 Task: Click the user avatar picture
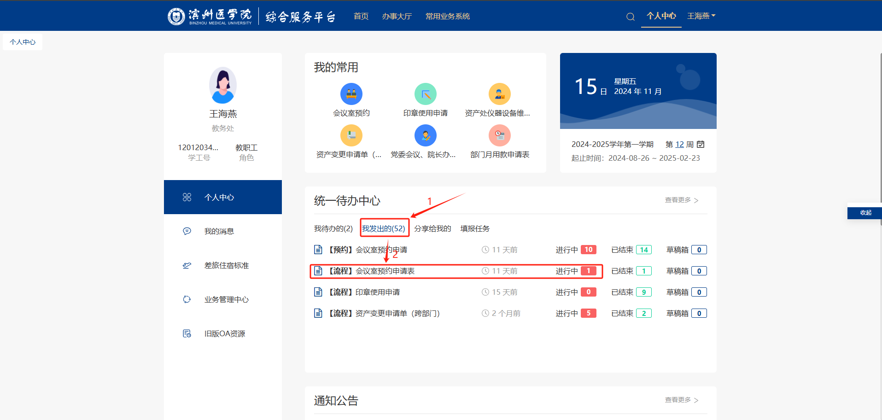223,85
